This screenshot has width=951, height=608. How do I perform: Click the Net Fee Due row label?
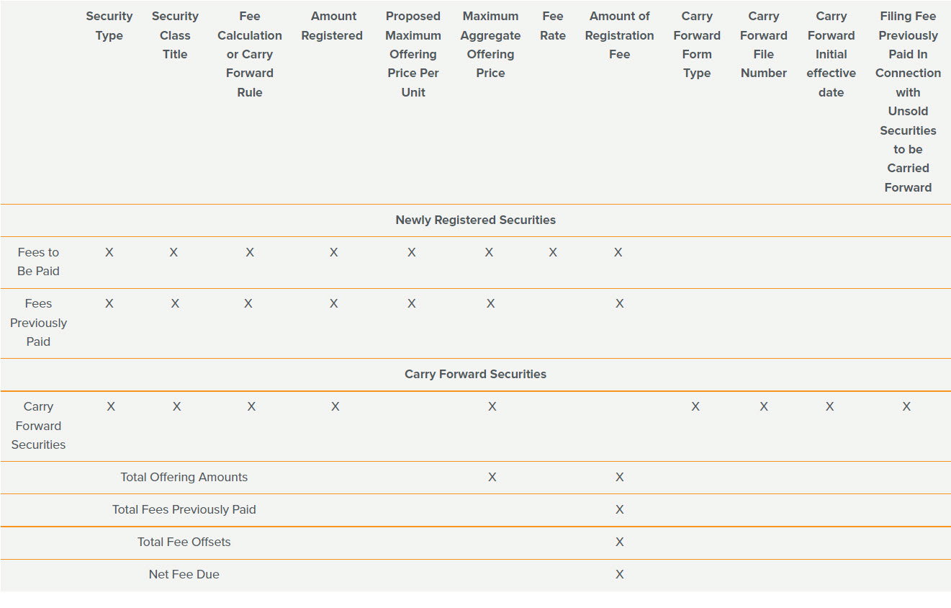tap(184, 574)
